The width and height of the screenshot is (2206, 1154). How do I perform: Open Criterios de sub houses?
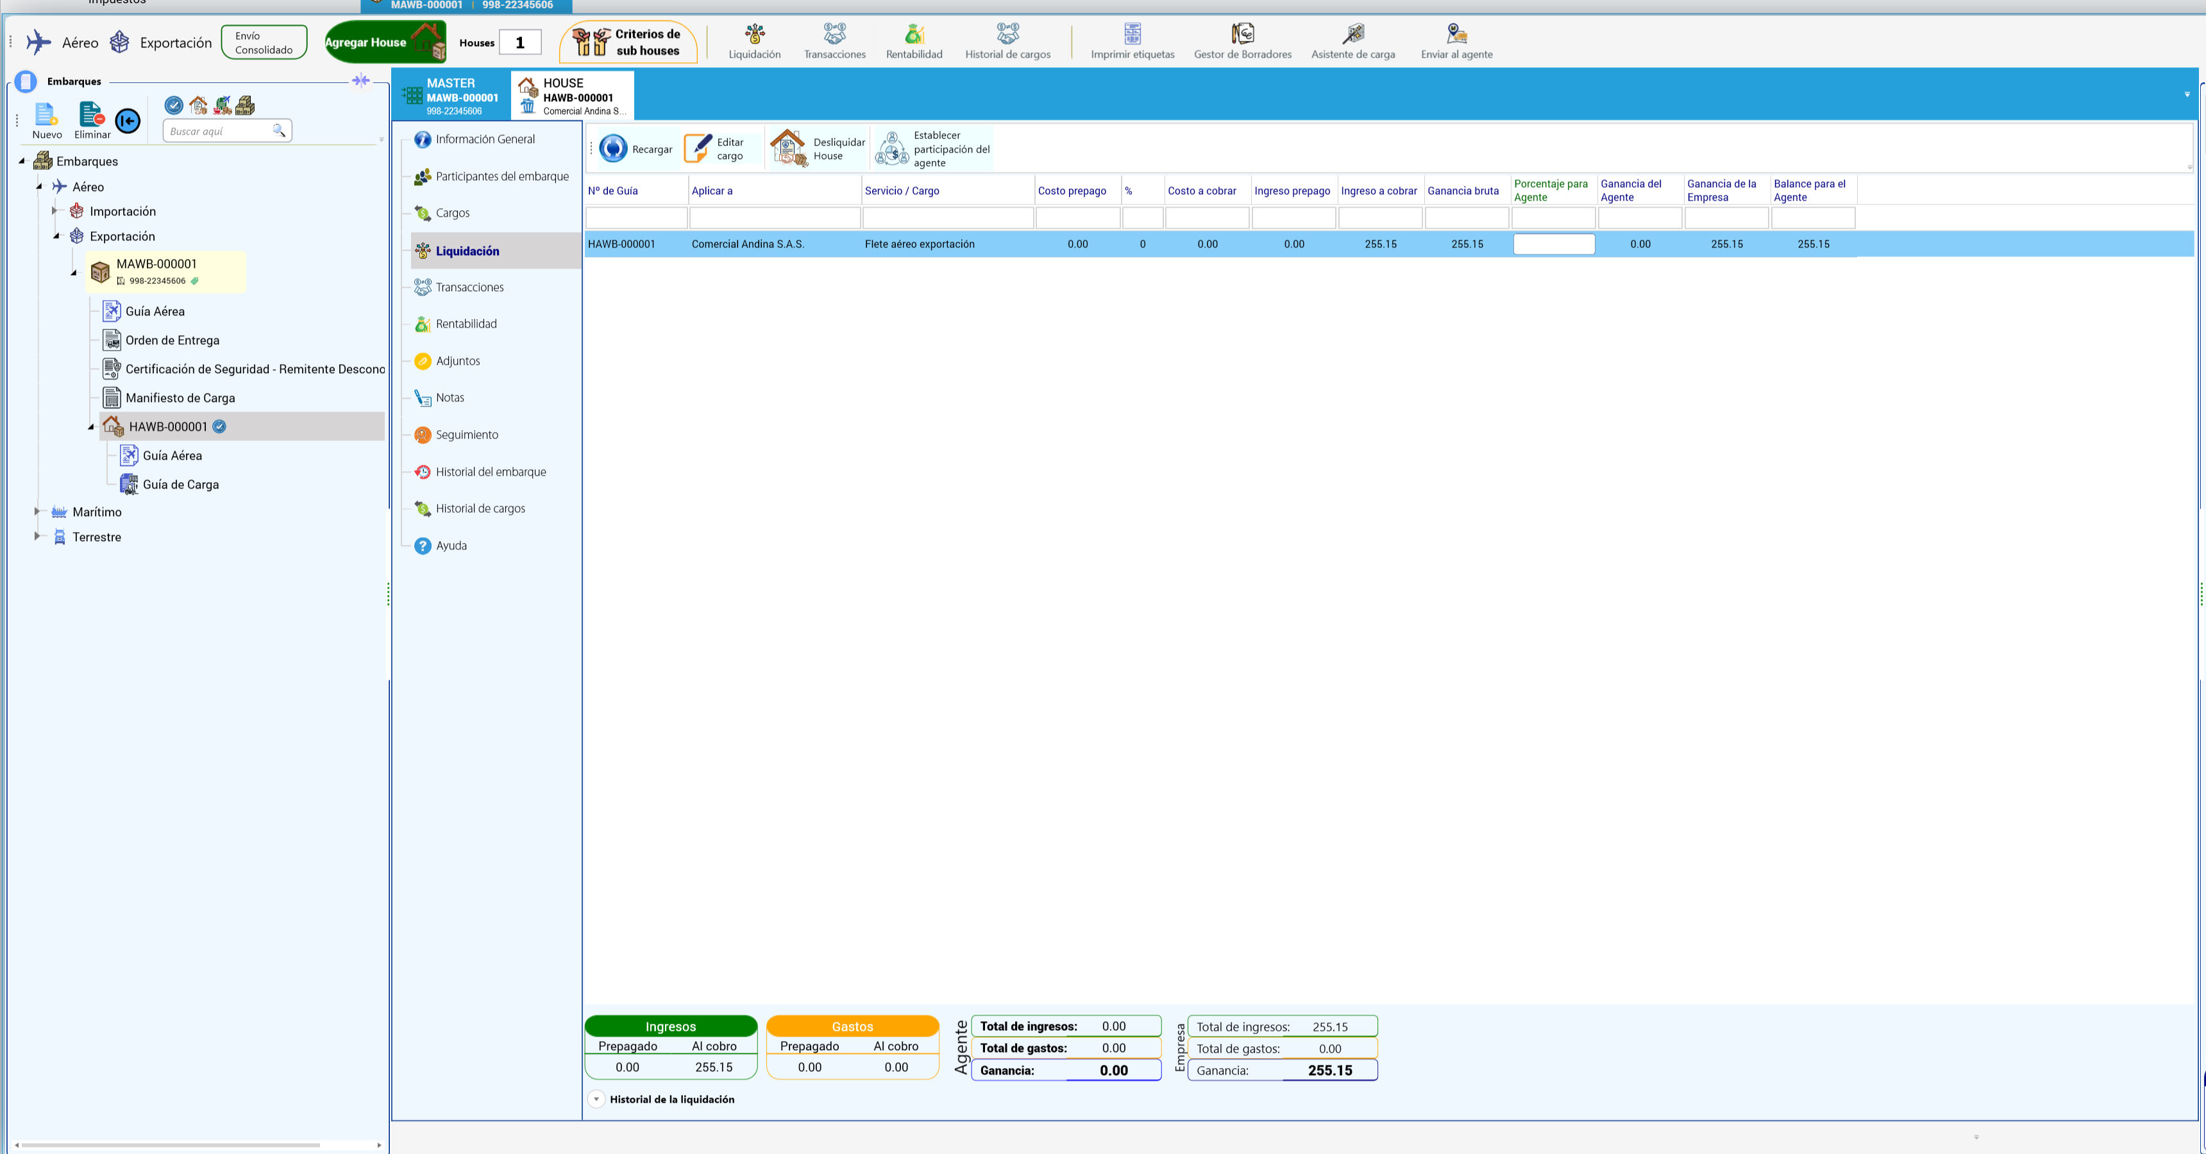628,41
